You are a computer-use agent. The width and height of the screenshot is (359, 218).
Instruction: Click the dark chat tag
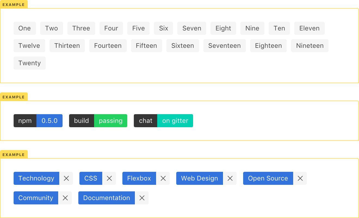coord(146,121)
